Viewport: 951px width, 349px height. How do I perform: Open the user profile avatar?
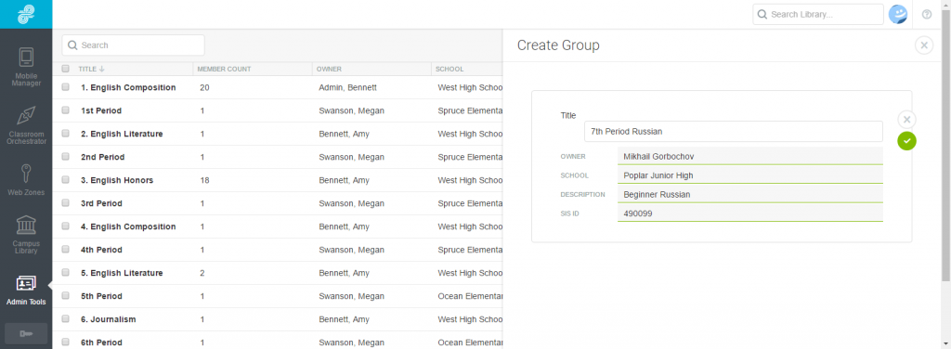898,14
